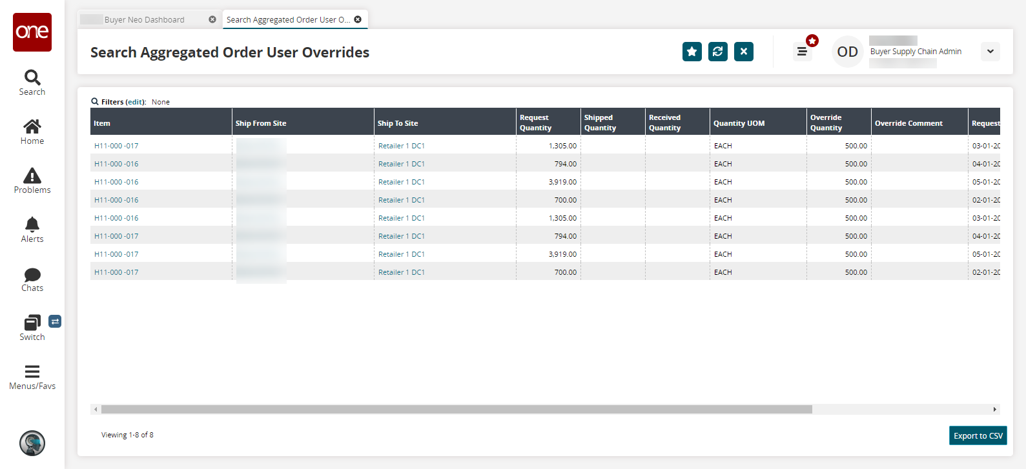Open item H11-000-016 with quantity 794.00

pyautogui.click(x=116, y=164)
